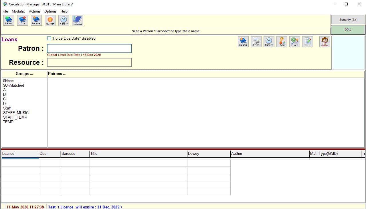This screenshot has height=209, width=366.
Task: Click the patron photo preview box
Action: [x=349, y=52]
